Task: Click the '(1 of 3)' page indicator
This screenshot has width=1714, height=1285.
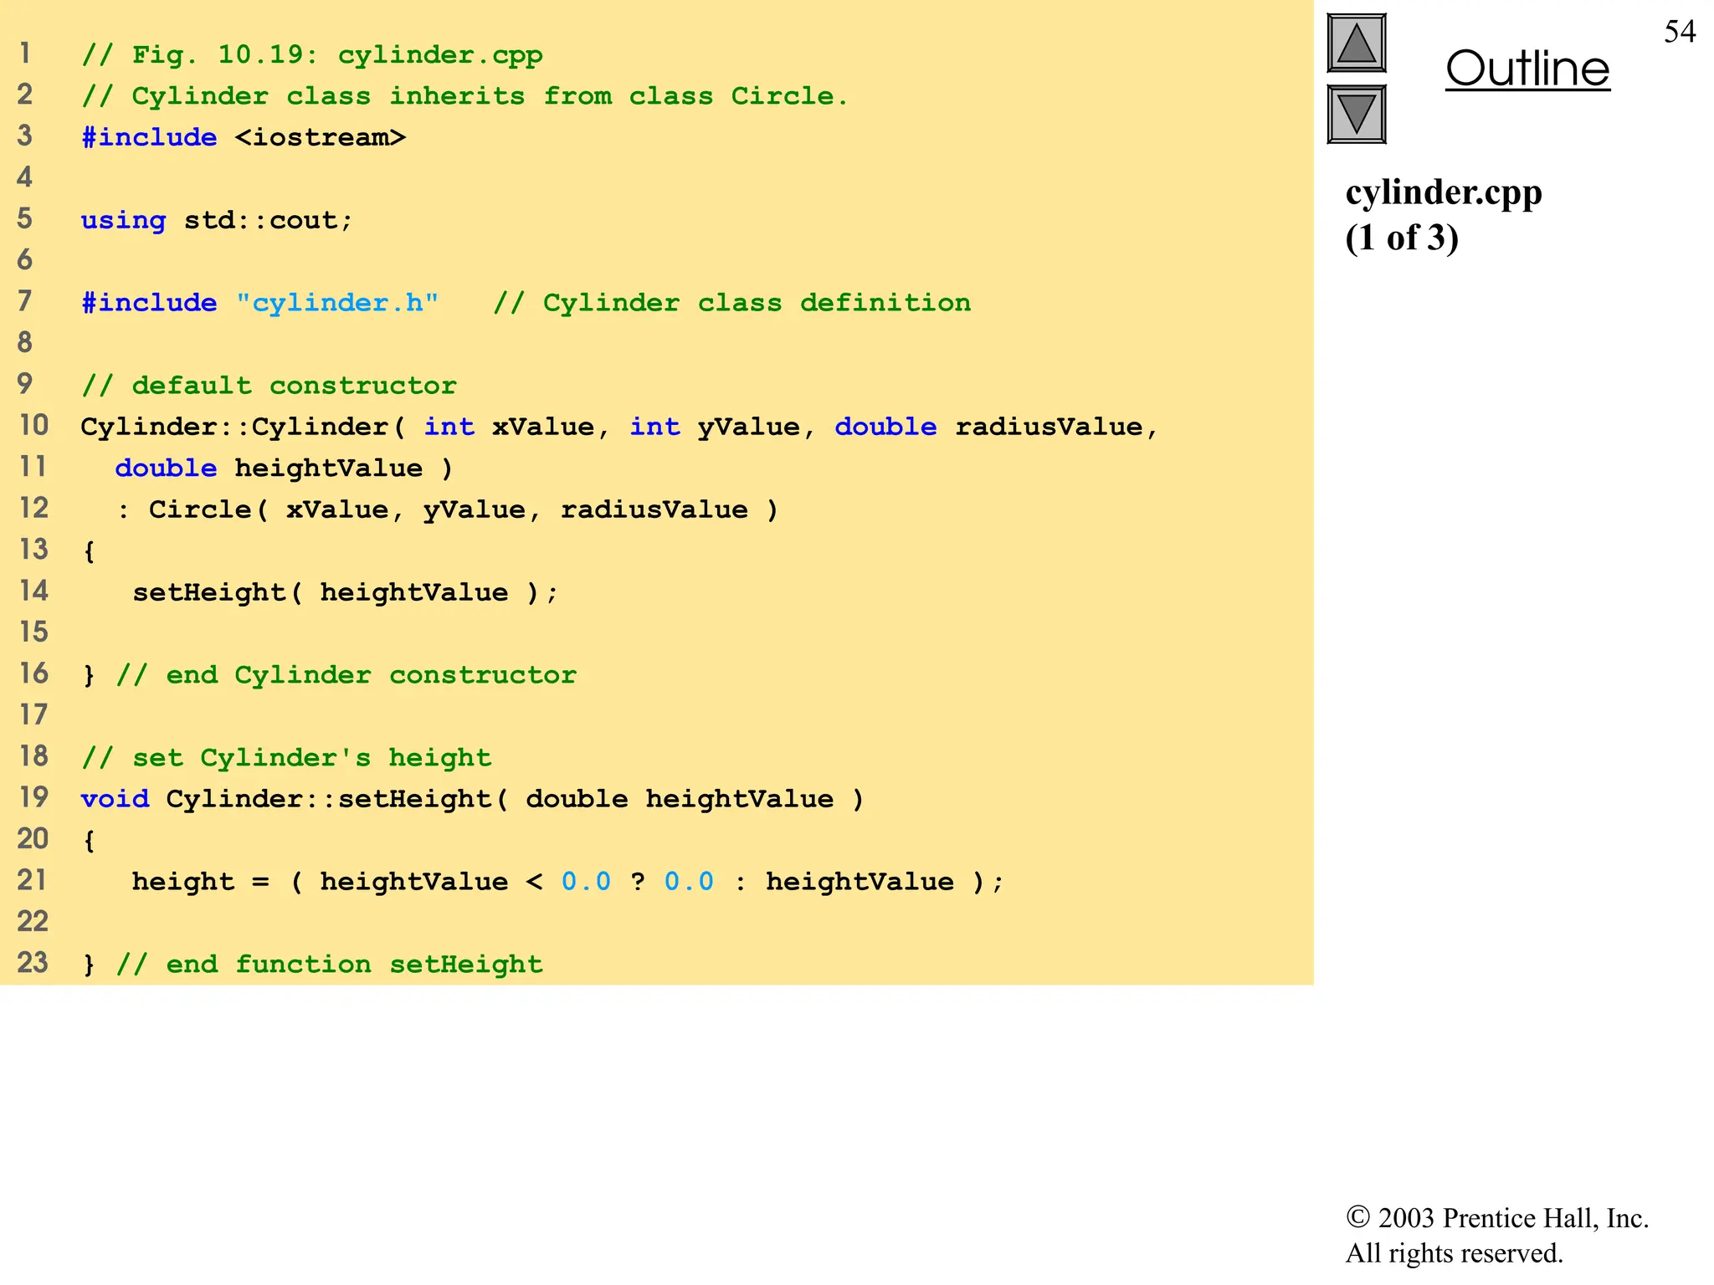Action: tap(1402, 238)
